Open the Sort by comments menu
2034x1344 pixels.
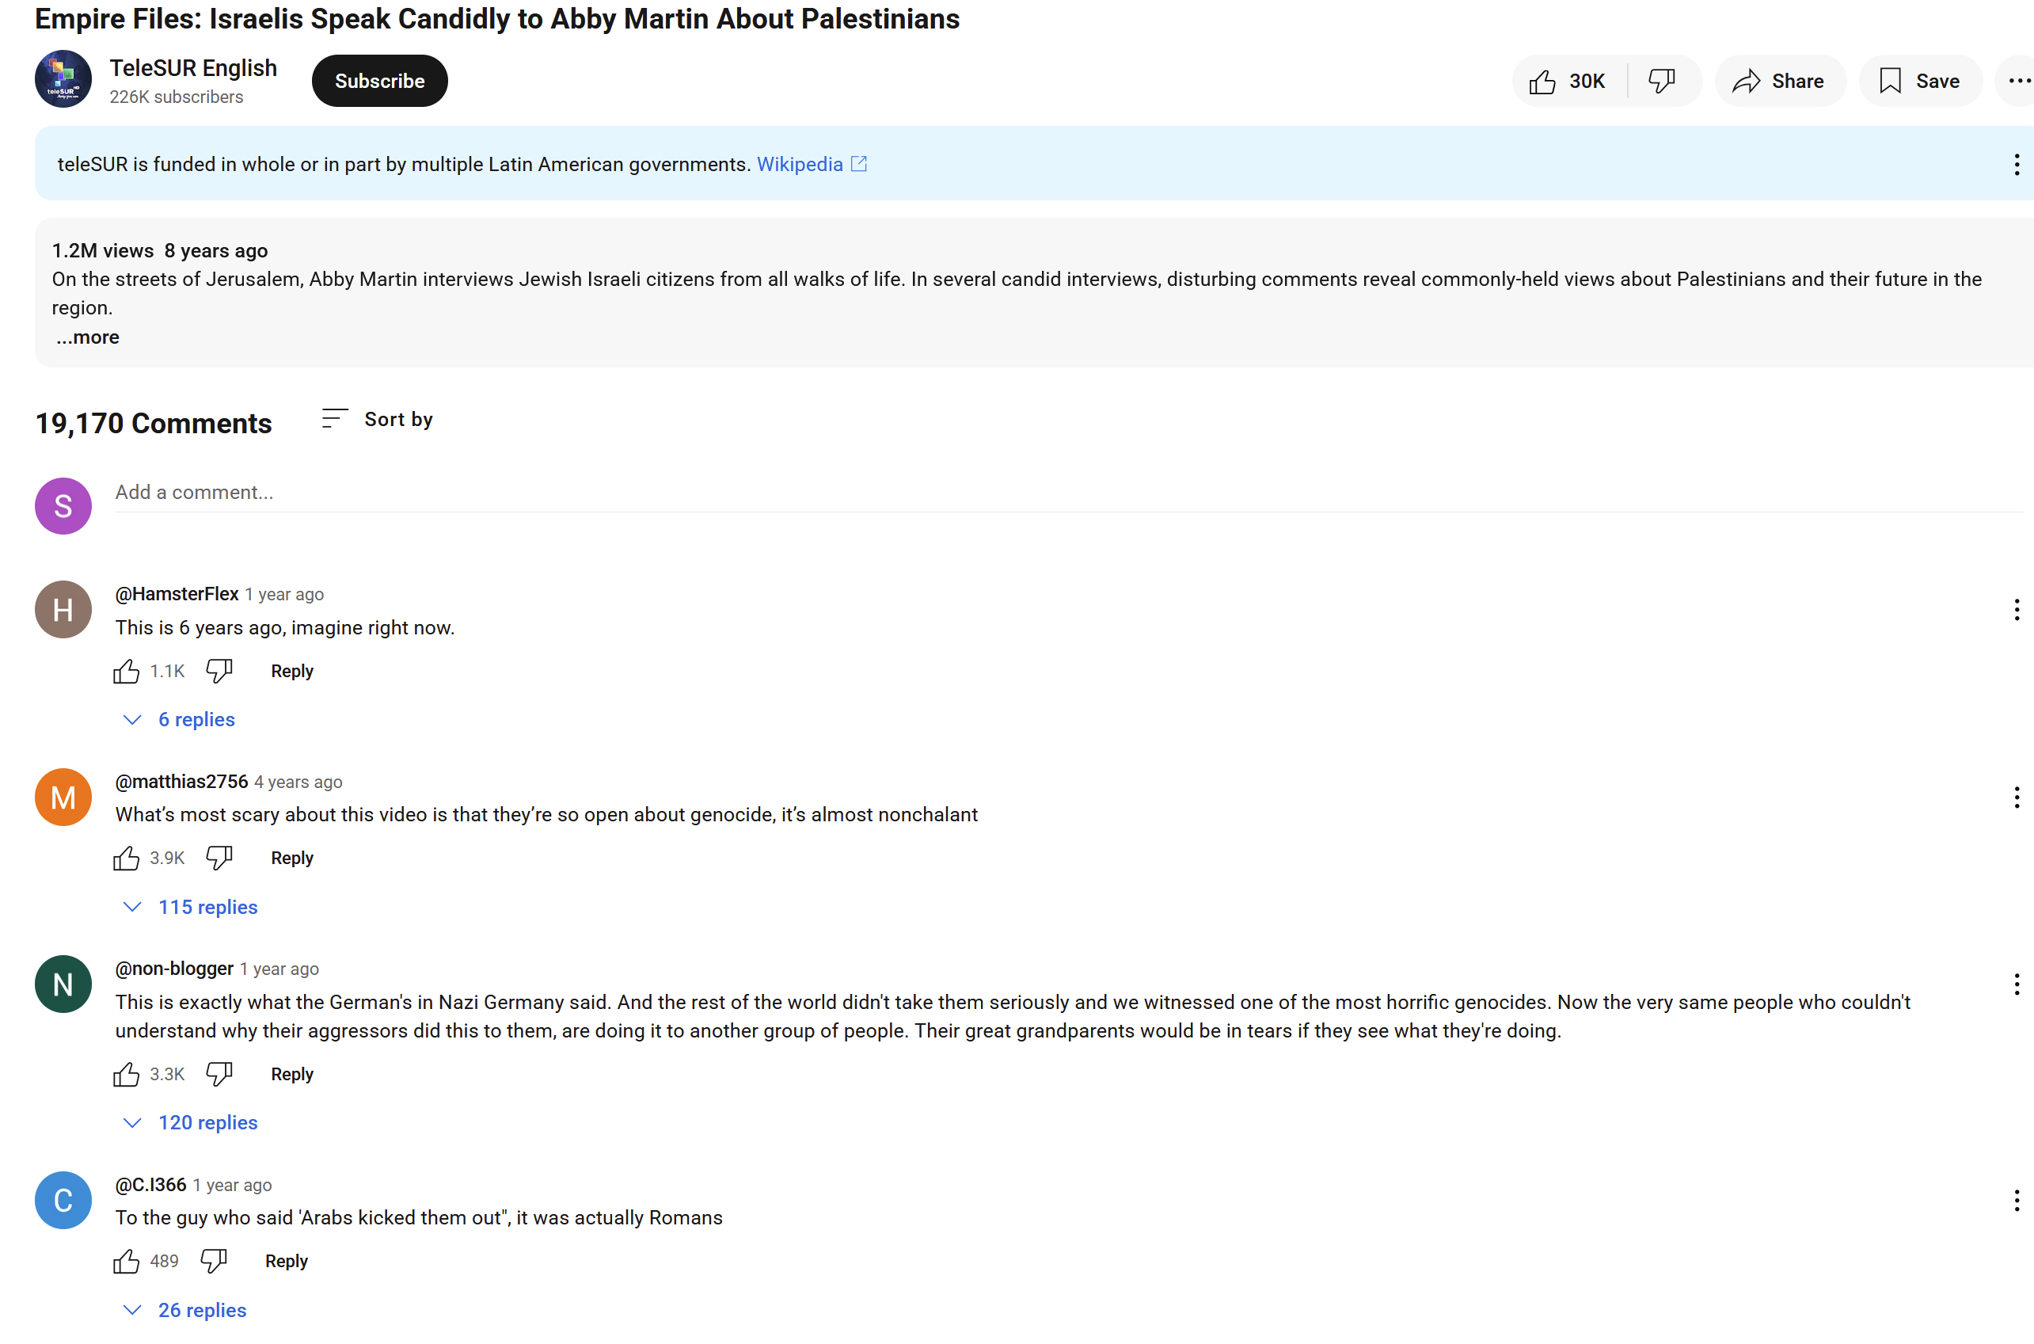tap(378, 419)
